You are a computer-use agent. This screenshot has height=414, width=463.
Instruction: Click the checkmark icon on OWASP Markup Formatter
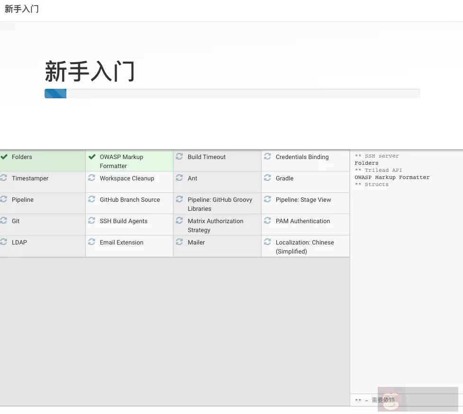(x=92, y=157)
